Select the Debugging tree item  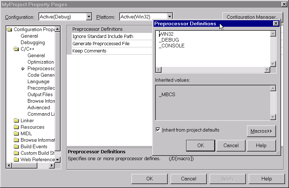(x=33, y=43)
